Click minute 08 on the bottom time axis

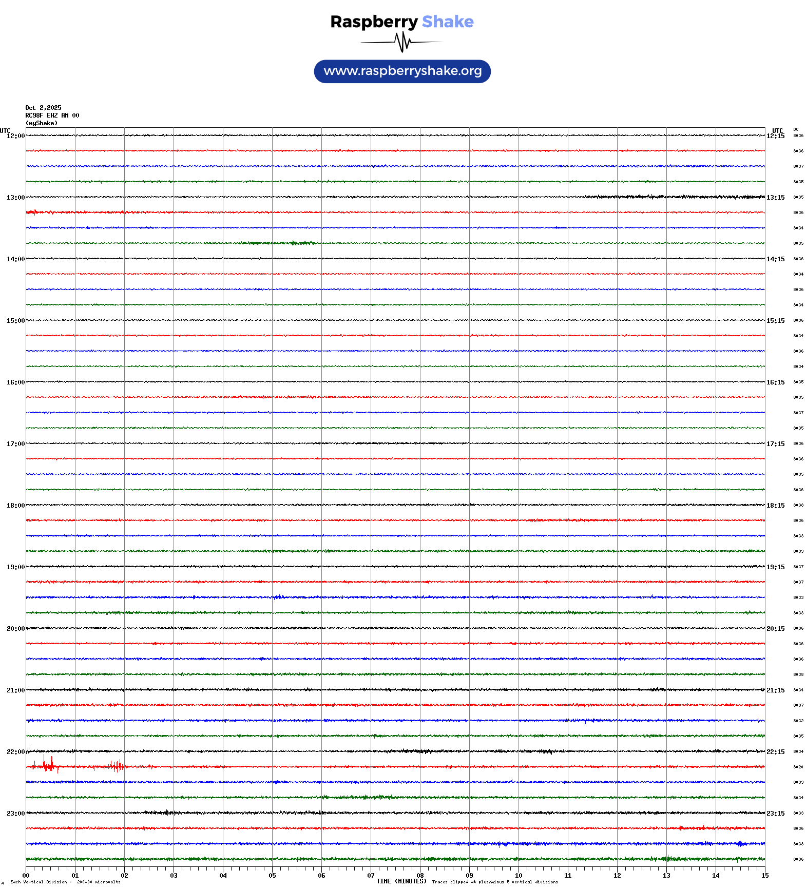420,876
